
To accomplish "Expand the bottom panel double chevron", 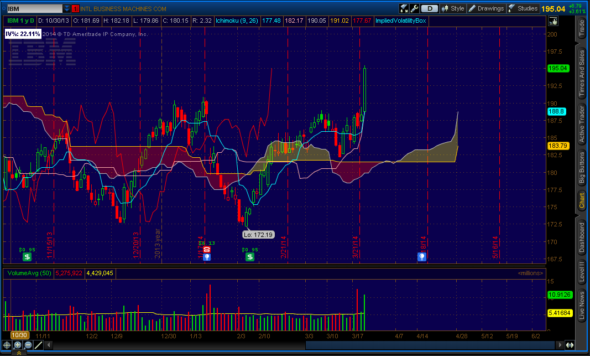I will coord(18,353).
